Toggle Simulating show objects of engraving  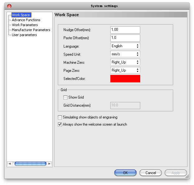60,118
